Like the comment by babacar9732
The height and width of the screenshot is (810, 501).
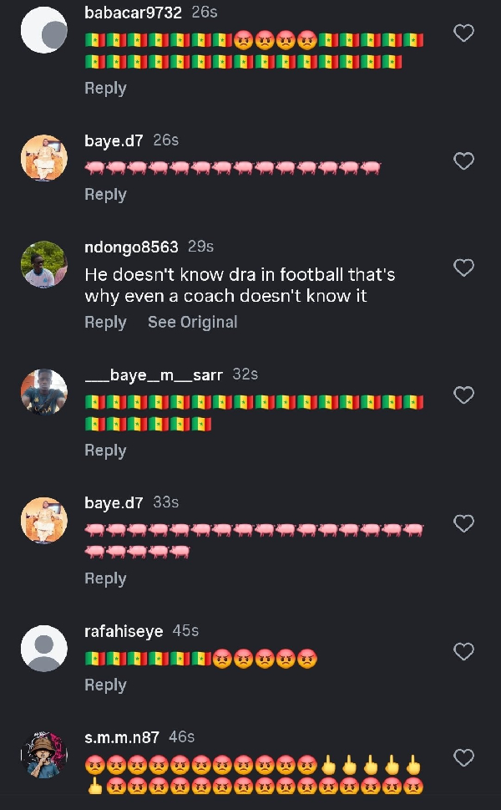[x=463, y=33]
